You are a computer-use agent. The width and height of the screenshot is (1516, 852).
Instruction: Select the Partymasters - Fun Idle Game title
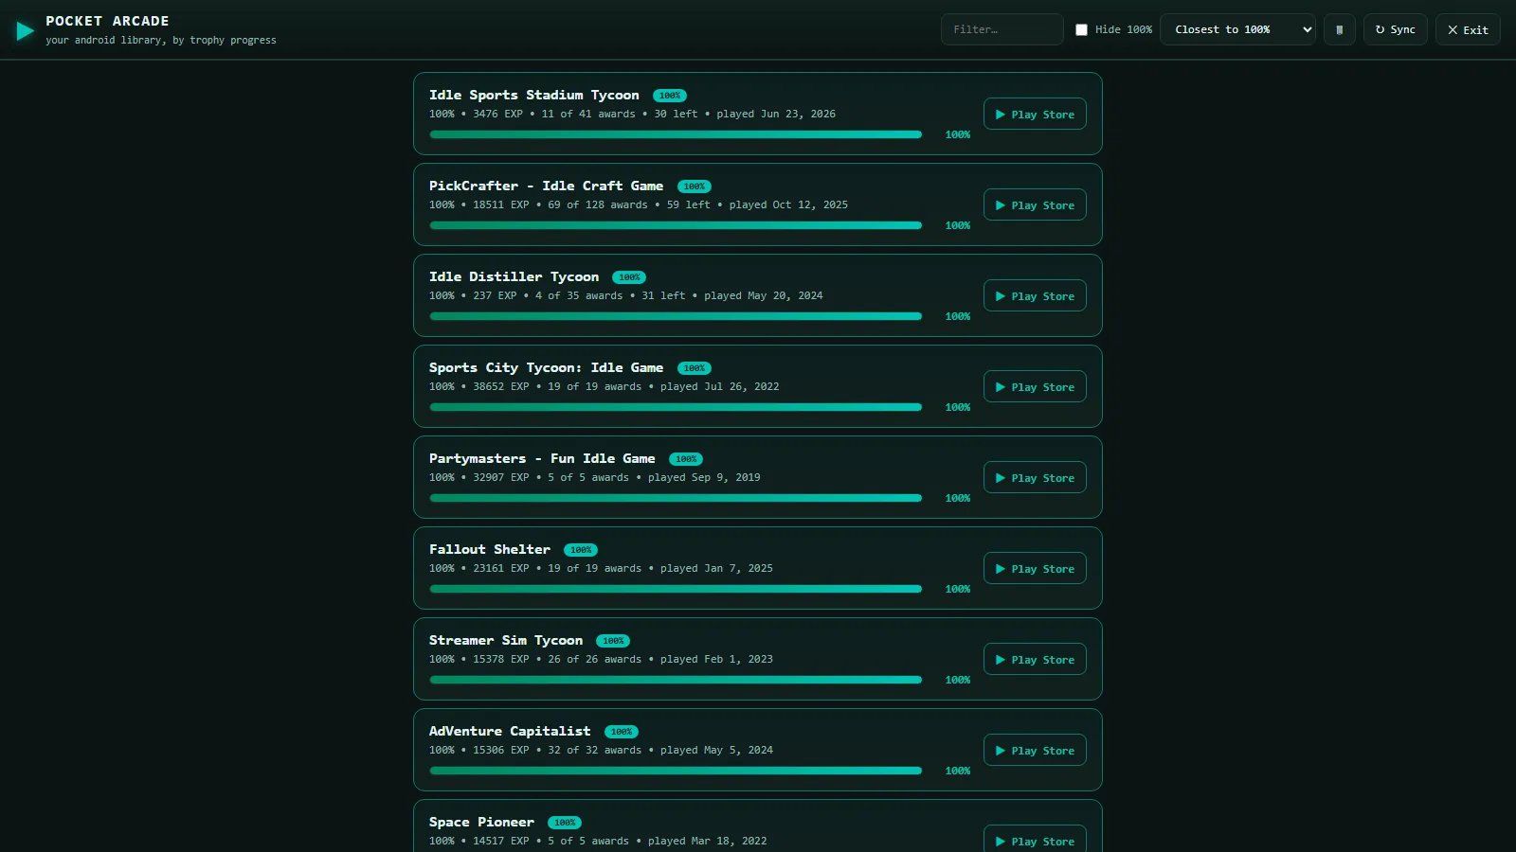(x=542, y=458)
